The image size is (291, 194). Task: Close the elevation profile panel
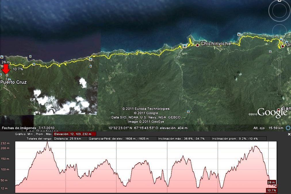click(x=289, y=134)
